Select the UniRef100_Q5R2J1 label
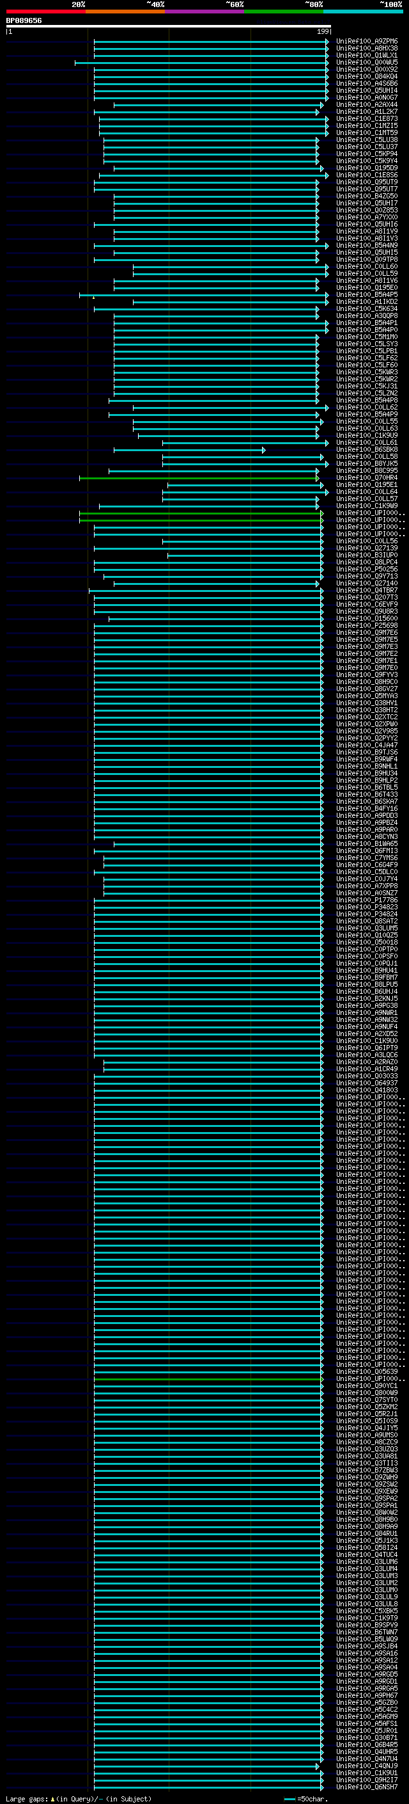This screenshot has height=1804, width=409. click(x=366, y=1414)
